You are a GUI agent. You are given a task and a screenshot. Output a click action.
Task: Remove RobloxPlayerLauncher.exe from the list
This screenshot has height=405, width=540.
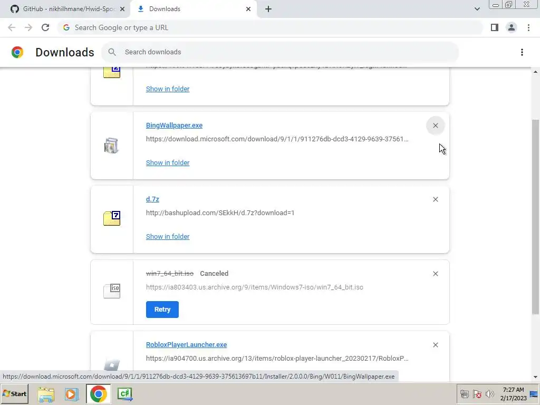point(435,345)
